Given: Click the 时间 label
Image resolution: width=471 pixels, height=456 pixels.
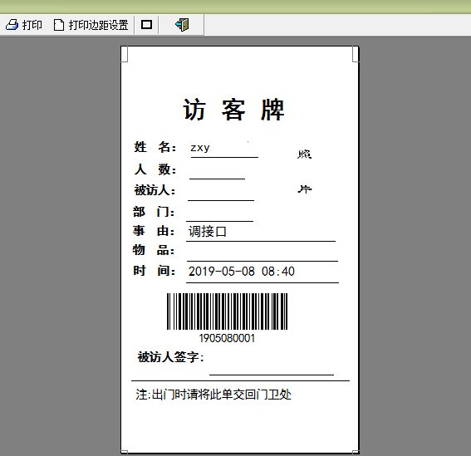Looking at the screenshot, I should click(x=154, y=271).
